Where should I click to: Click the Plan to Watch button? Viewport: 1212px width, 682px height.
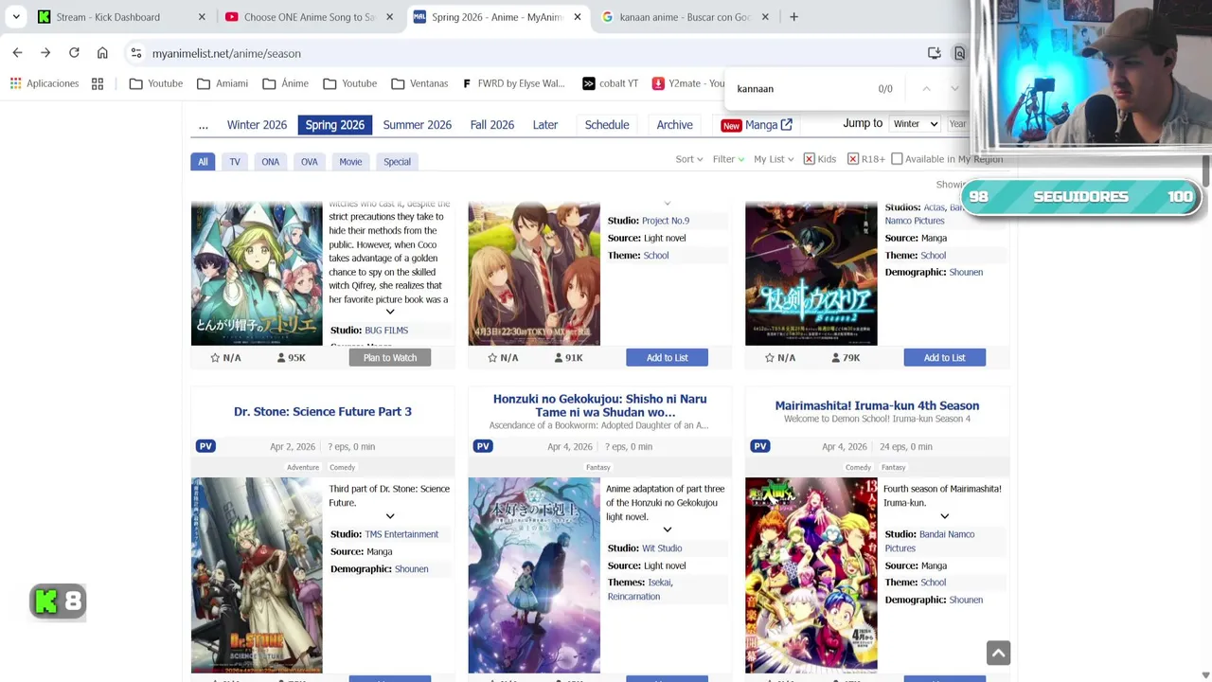point(390,357)
